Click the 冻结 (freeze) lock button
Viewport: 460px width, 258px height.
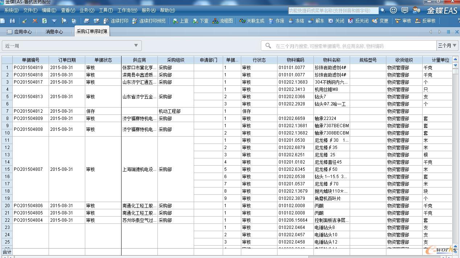(x=296, y=21)
